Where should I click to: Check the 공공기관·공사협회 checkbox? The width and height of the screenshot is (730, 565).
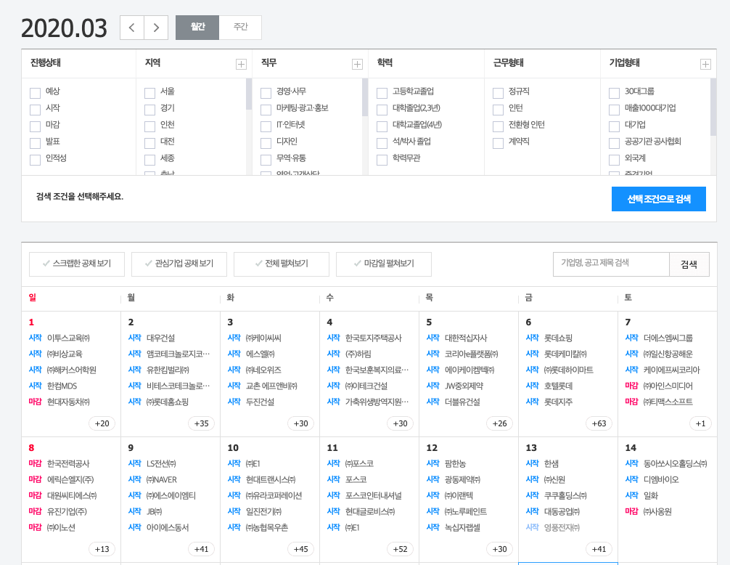coord(614,144)
